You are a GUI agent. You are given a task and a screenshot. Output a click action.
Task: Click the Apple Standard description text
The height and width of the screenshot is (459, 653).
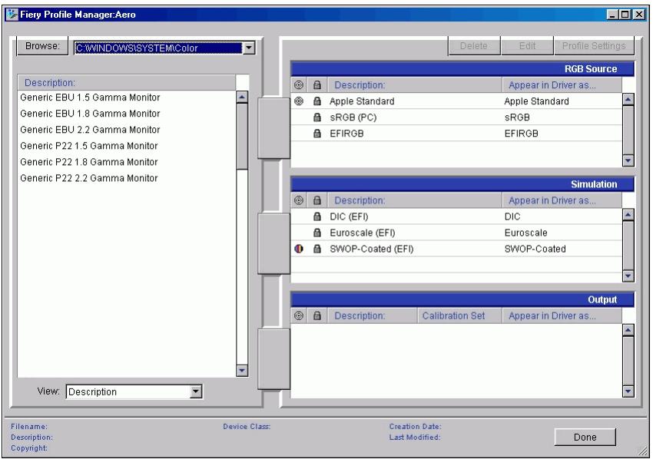[x=362, y=101]
